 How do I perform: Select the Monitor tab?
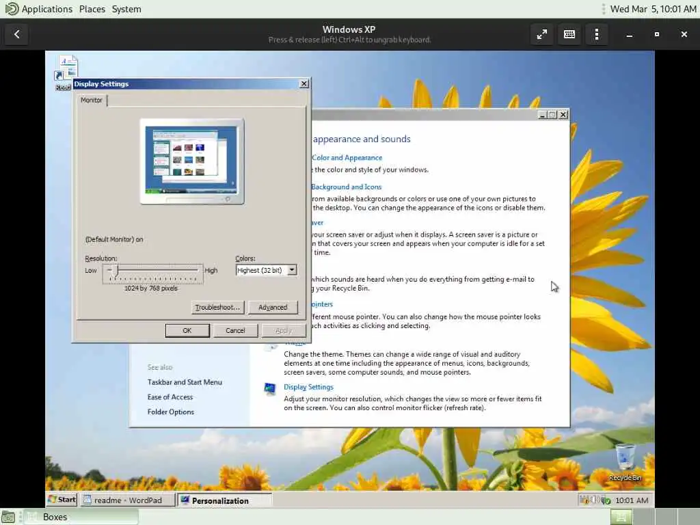click(x=92, y=100)
